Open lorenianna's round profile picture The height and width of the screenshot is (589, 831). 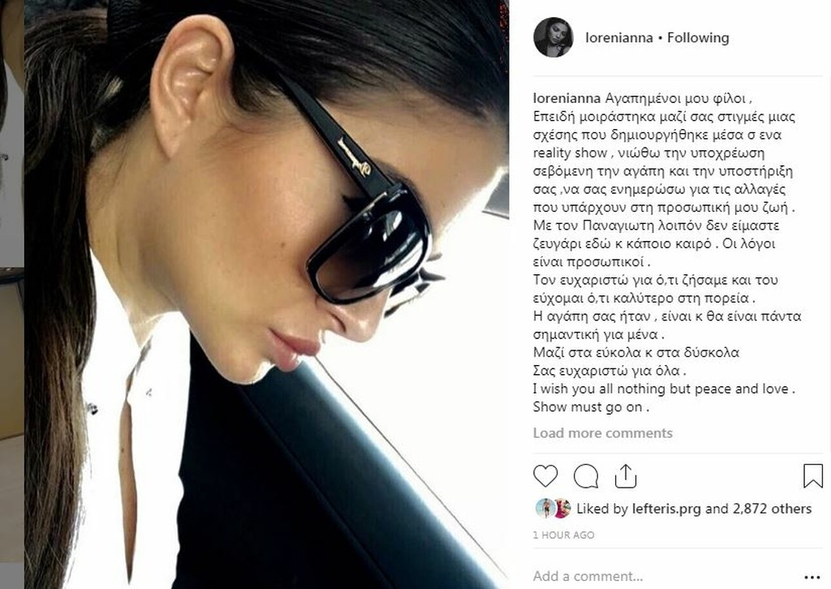click(553, 37)
